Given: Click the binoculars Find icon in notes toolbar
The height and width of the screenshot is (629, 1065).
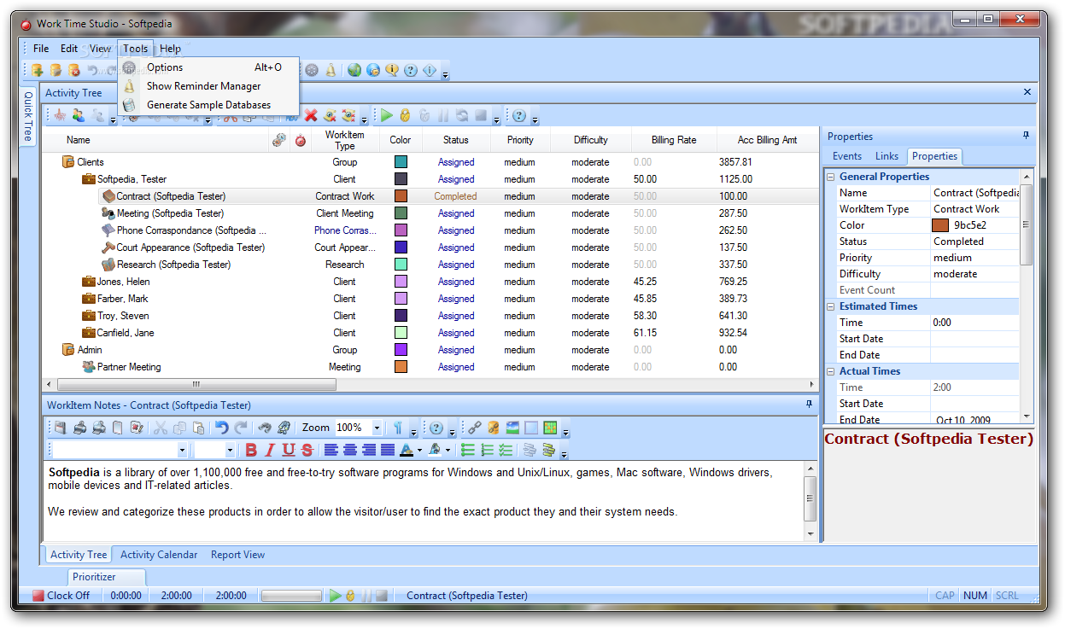Looking at the screenshot, I should [265, 428].
